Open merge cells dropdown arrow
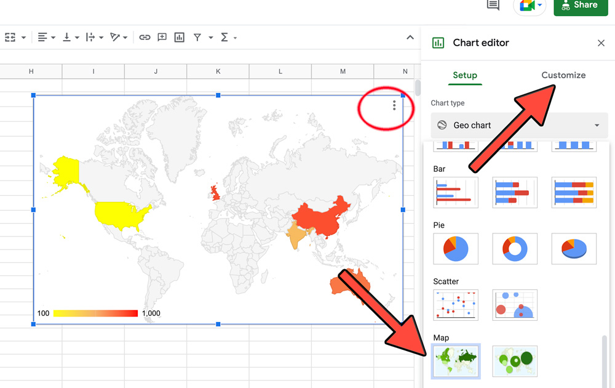This screenshot has height=388, width=615. [23, 38]
